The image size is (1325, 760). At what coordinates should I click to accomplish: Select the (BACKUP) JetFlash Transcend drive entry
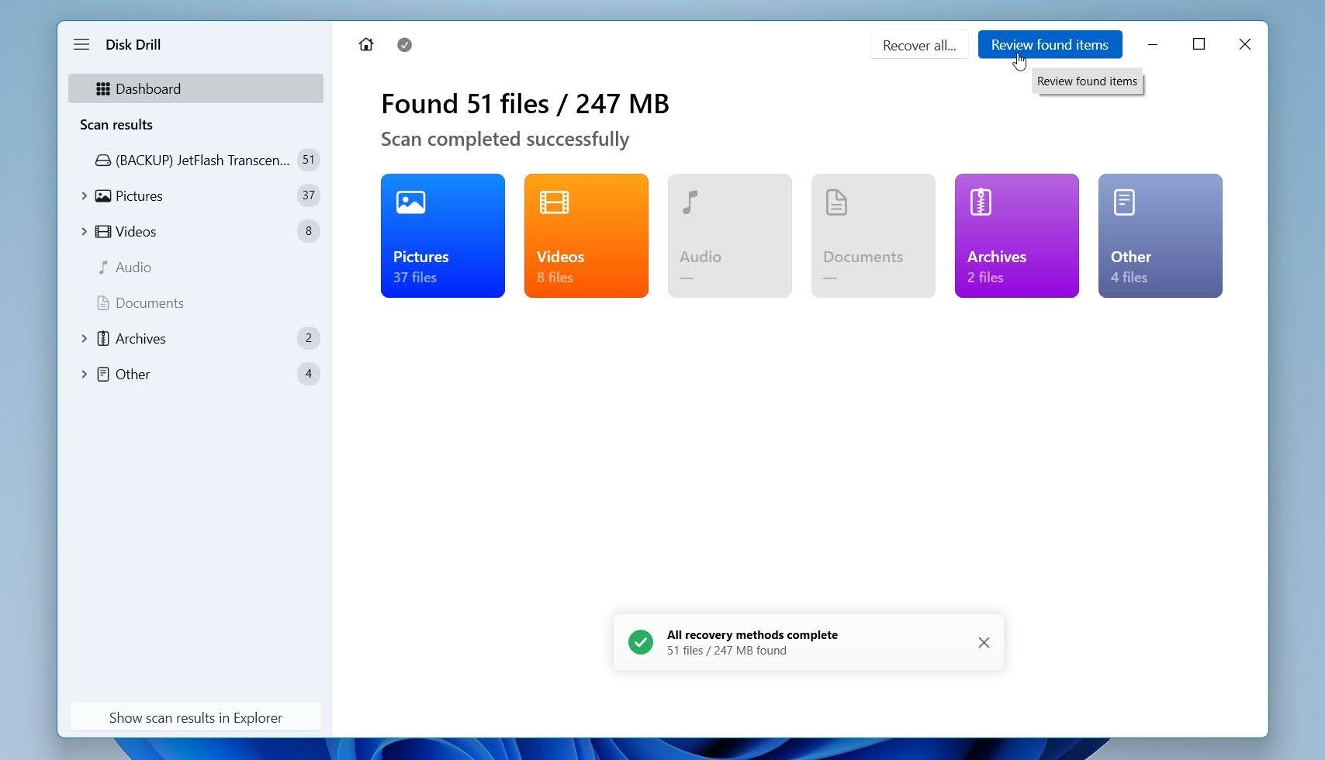(195, 160)
